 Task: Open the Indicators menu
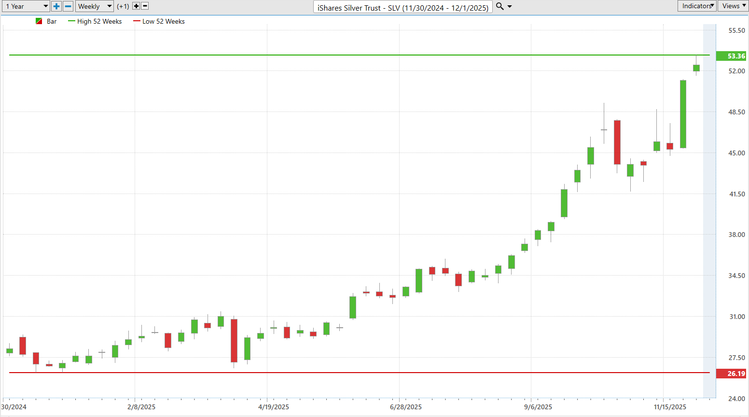[x=697, y=6]
